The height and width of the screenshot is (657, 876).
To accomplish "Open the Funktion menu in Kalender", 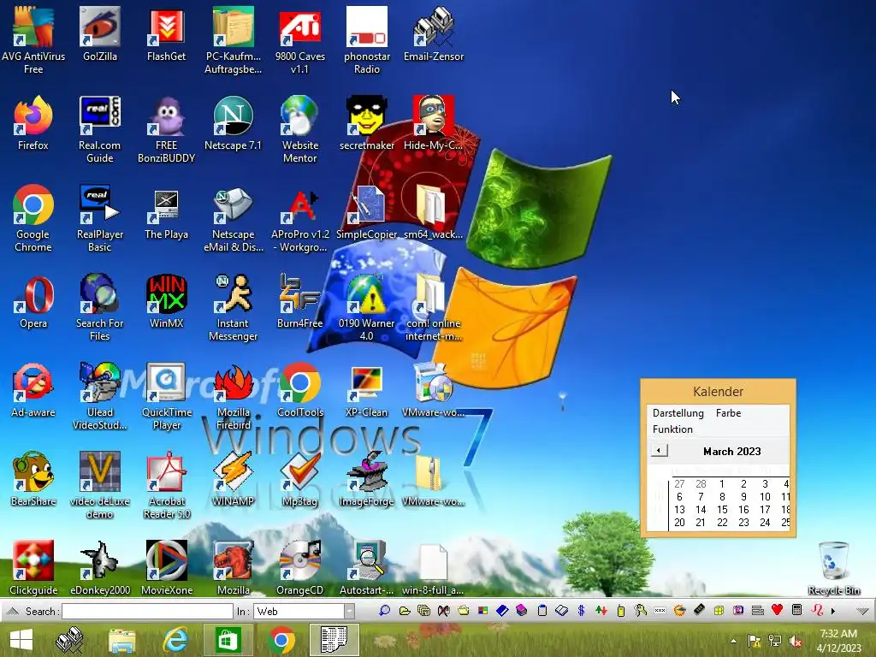I will pyautogui.click(x=672, y=429).
